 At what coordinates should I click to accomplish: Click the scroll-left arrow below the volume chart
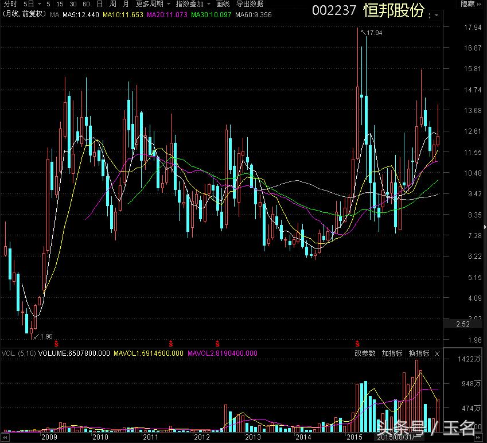4,438
